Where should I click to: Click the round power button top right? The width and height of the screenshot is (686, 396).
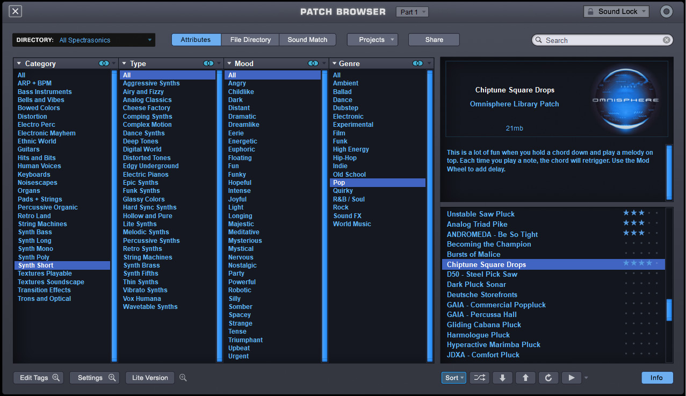(x=667, y=11)
